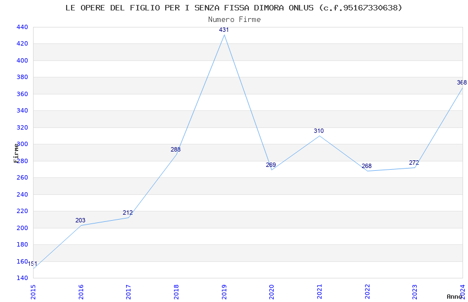Select the 268 data label at 2022
The width and height of the screenshot is (468, 302).
pyautogui.click(x=367, y=166)
